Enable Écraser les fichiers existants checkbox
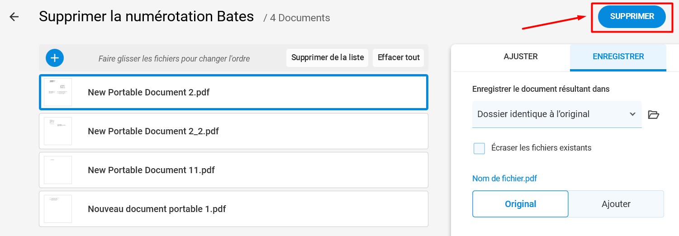Viewport: 679px width, 236px height. [479, 148]
